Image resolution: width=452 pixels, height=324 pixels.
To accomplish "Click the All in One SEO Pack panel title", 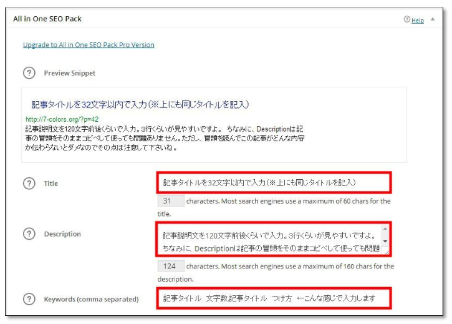I will [x=47, y=19].
